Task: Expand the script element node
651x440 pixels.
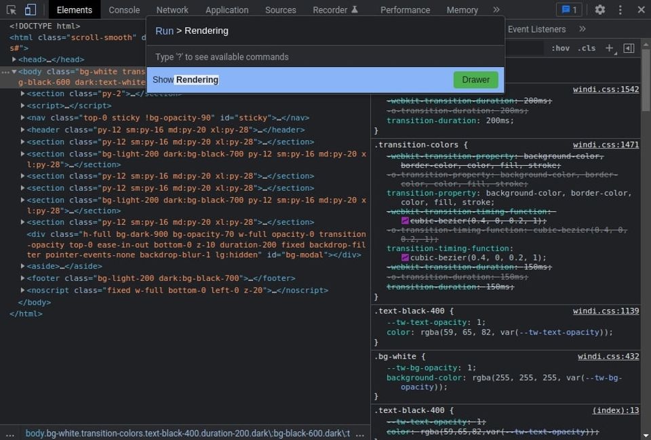Action: pyautogui.click(x=23, y=106)
